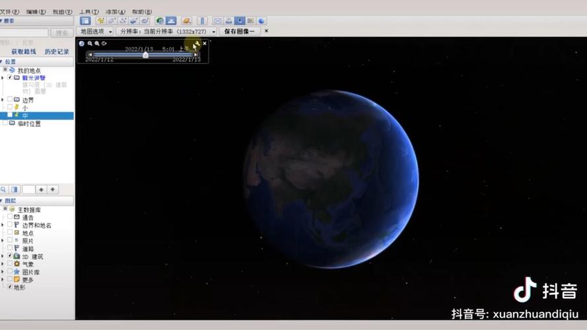Toggle checkbox for 中 placemark

[x=10, y=115]
